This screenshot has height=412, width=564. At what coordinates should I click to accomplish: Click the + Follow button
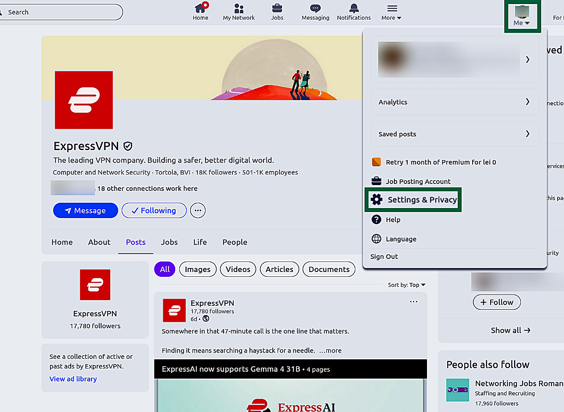pos(497,302)
